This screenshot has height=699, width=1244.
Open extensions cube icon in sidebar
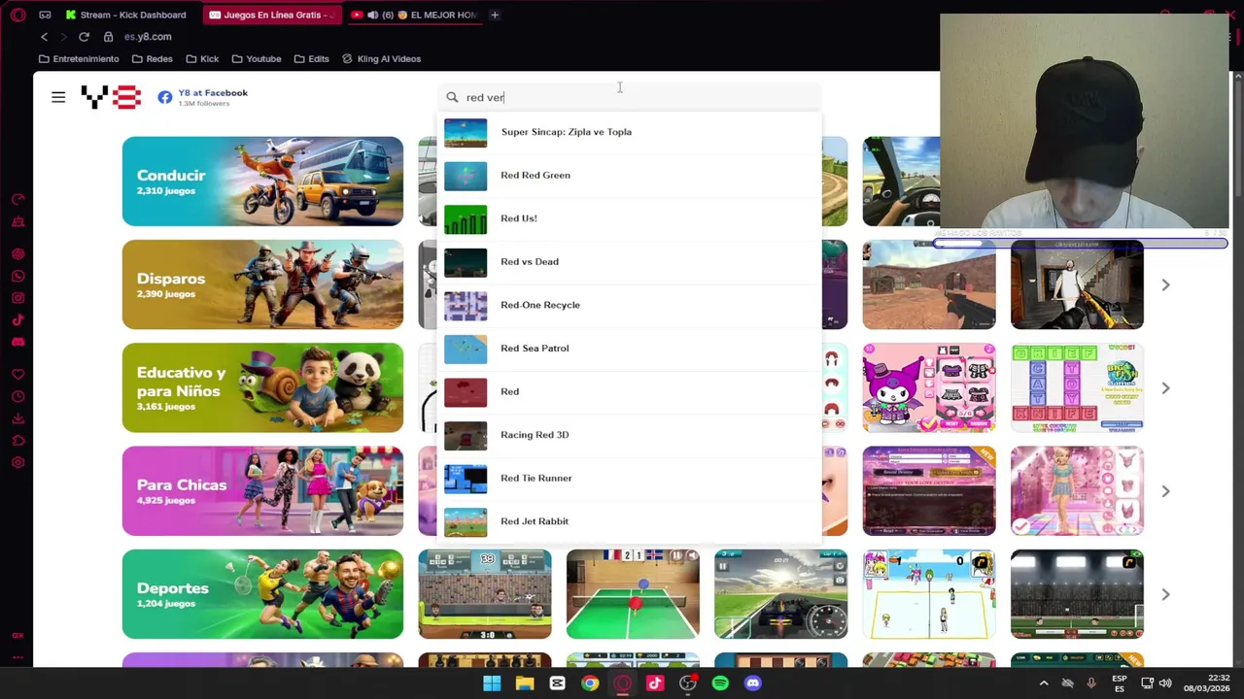[x=17, y=441]
